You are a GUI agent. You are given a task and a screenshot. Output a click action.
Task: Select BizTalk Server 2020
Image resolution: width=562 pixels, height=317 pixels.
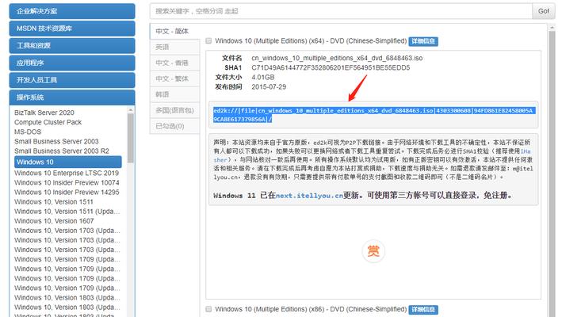(x=44, y=113)
